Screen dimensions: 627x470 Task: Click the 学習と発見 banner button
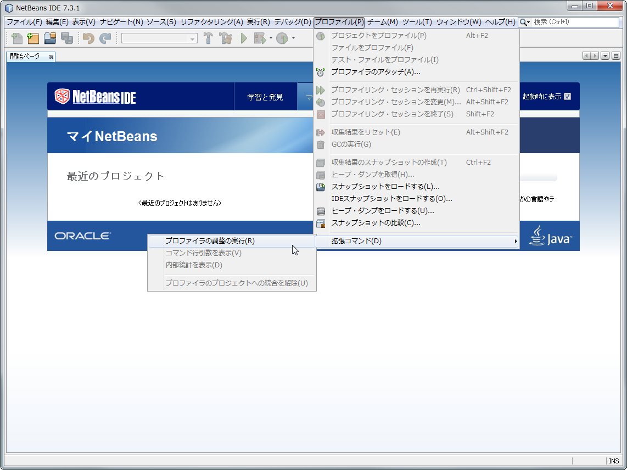[266, 96]
